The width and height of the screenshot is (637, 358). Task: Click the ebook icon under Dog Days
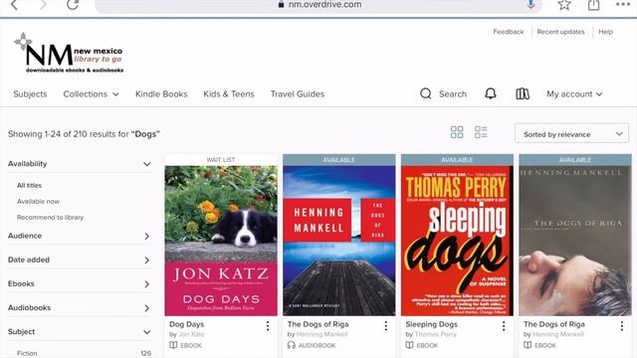pyautogui.click(x=173, y=345)
